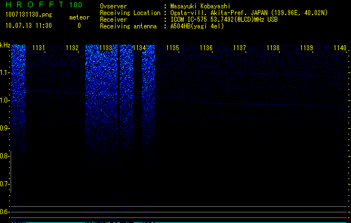
Task: Click the 1133 time marker
Action: (x=105, y=48)
